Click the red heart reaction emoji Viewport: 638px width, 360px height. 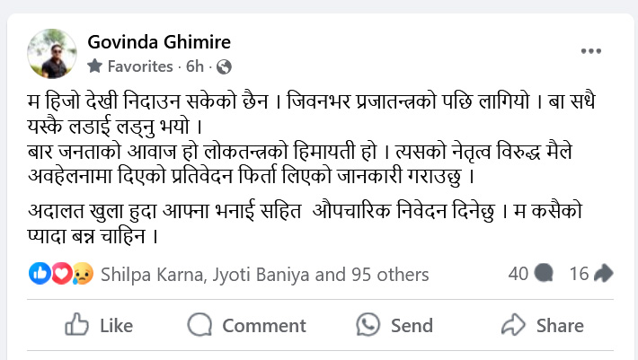60,273
